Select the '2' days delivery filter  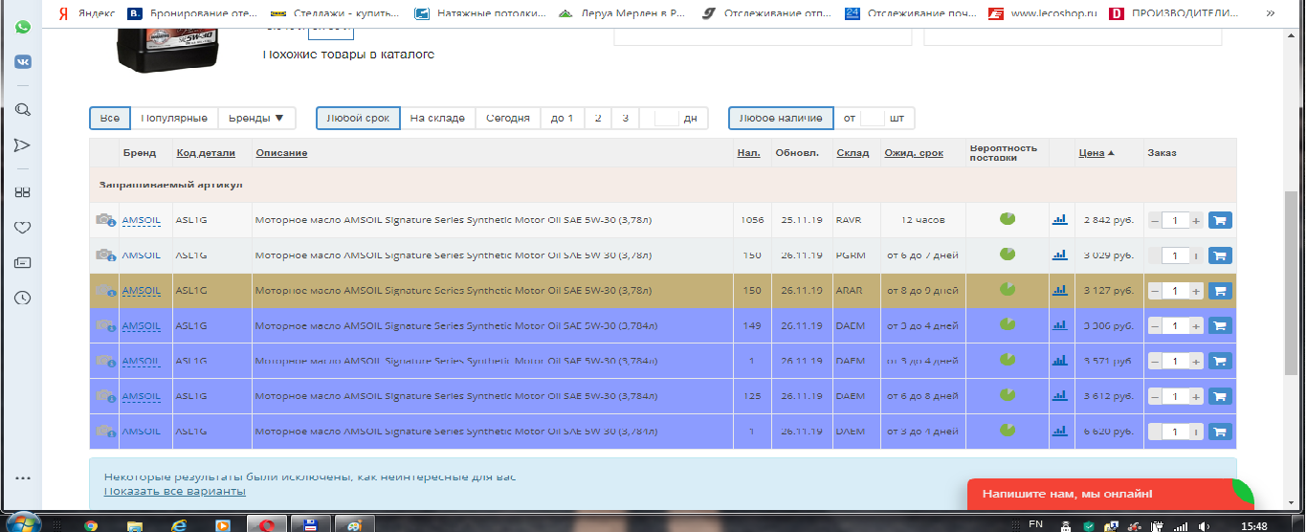click(x=598, y=118)
